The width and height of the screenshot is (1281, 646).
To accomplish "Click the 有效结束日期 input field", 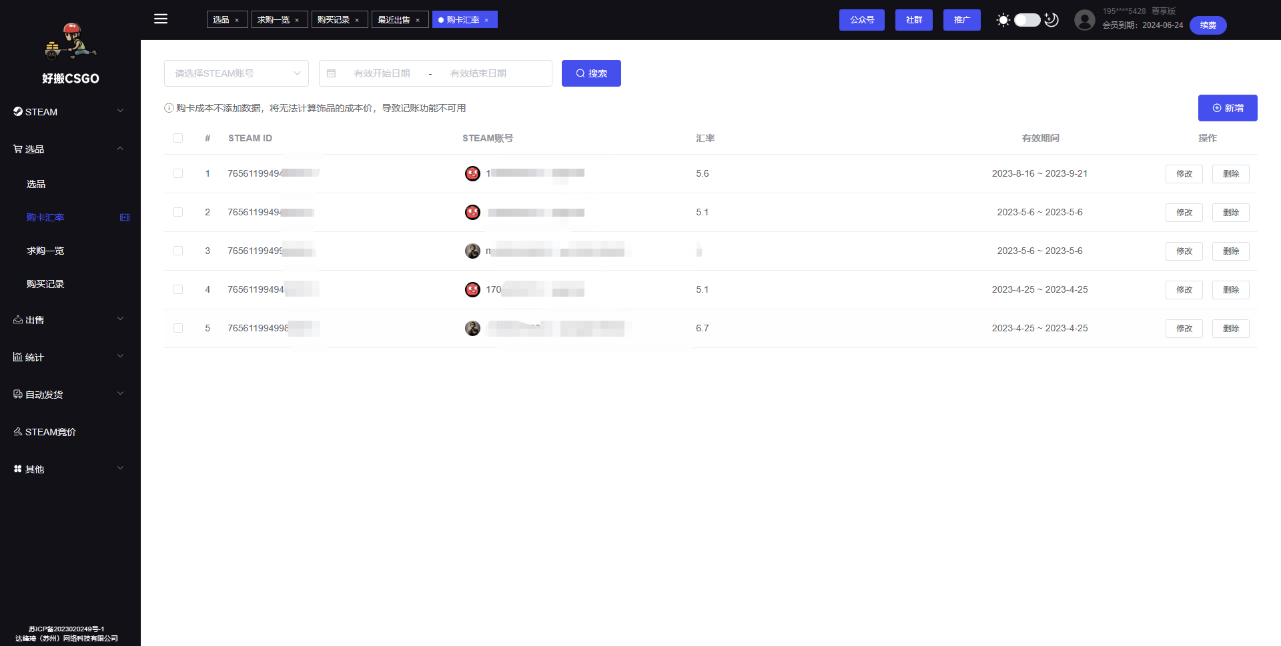I will click(478, 73).
